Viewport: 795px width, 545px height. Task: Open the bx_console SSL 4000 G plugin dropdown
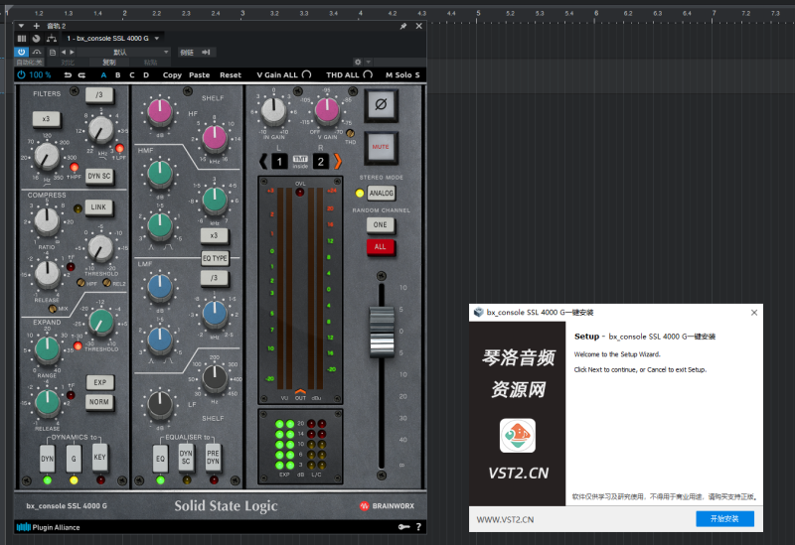pyautogui.click(x=113, y=39)
